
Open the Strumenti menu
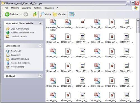(49, 8)
